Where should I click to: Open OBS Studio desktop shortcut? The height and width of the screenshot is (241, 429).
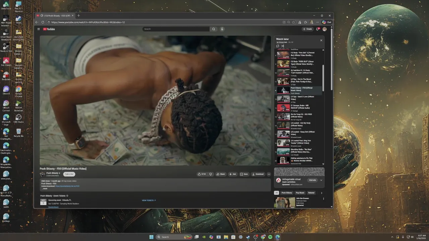(18, 119)
